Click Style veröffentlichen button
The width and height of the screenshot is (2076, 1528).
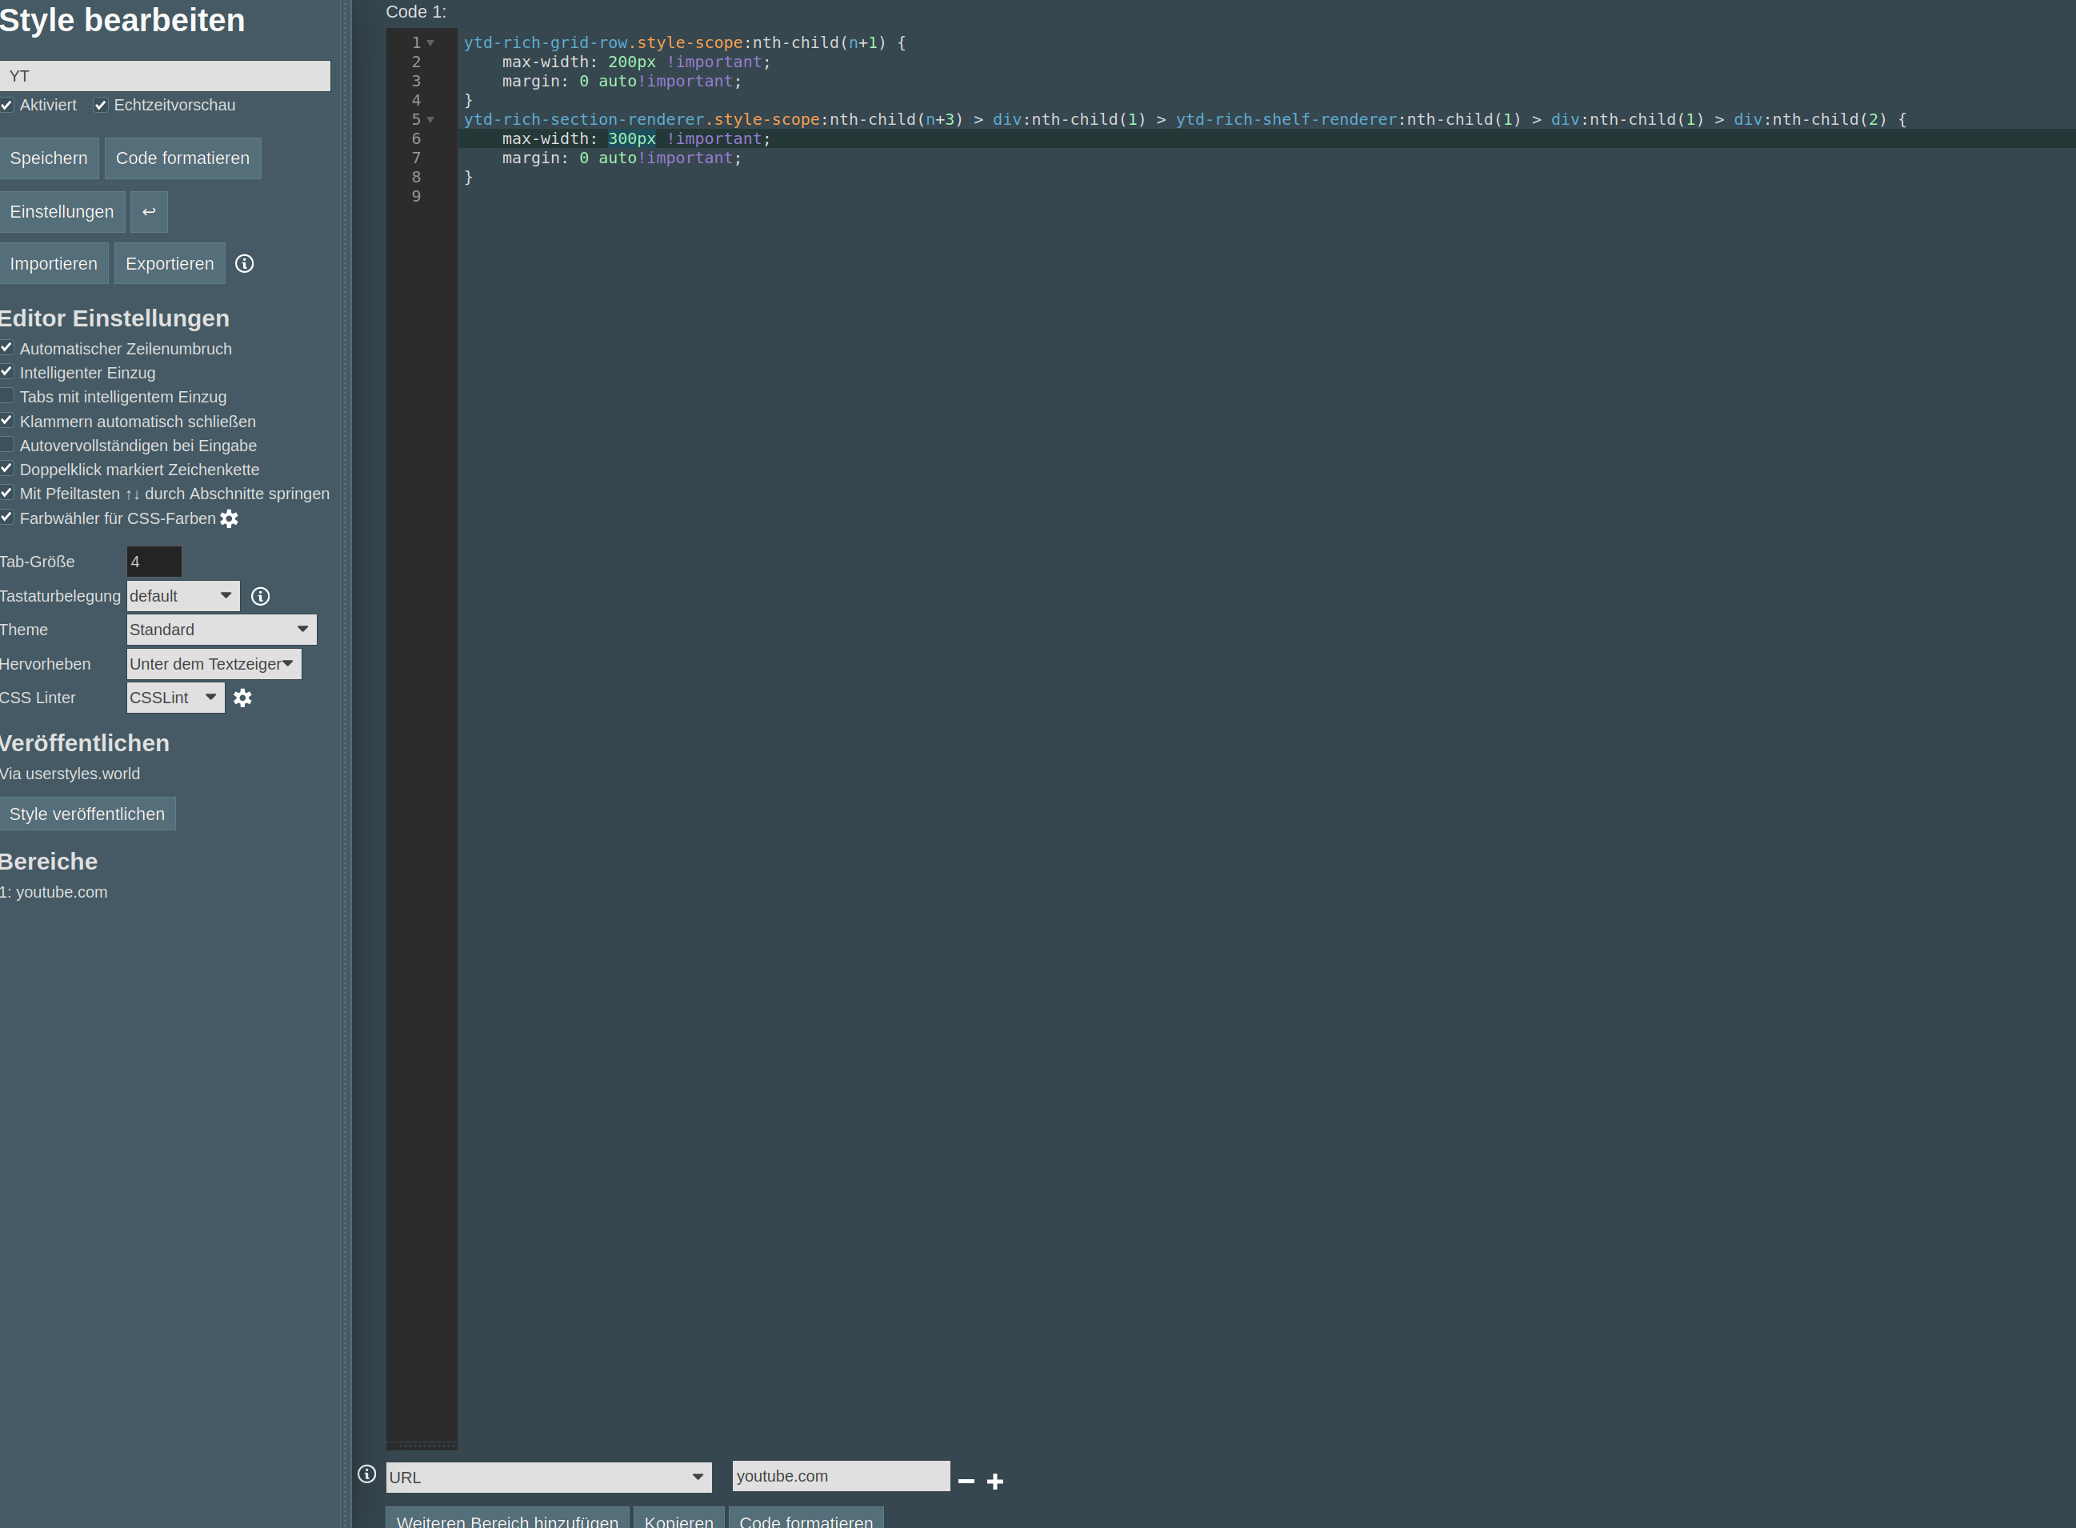87,814
